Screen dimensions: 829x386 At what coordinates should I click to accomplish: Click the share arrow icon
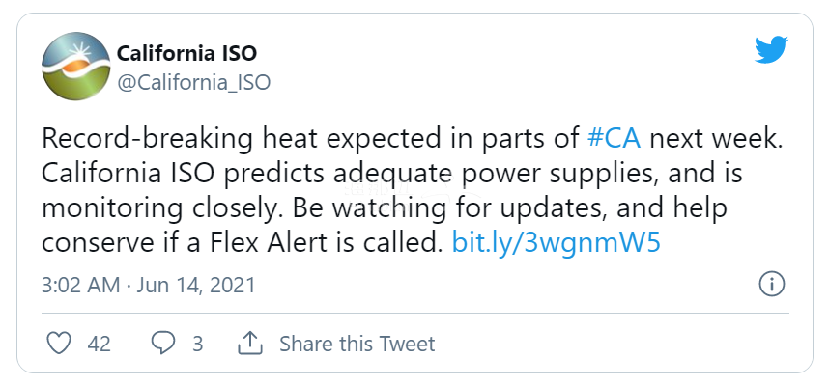[x=250, y=343]
